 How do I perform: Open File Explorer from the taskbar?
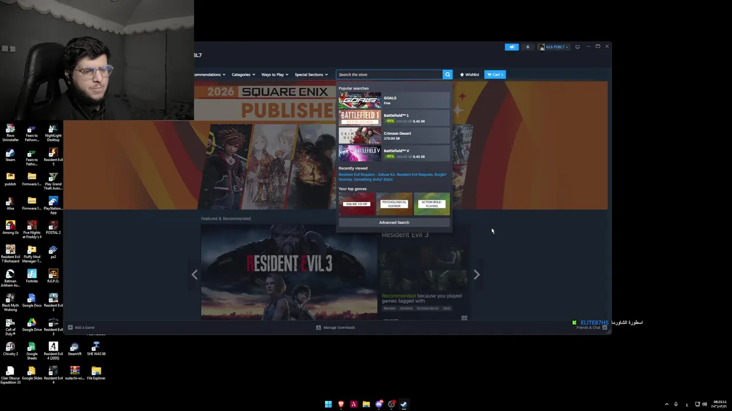[366, 404]
